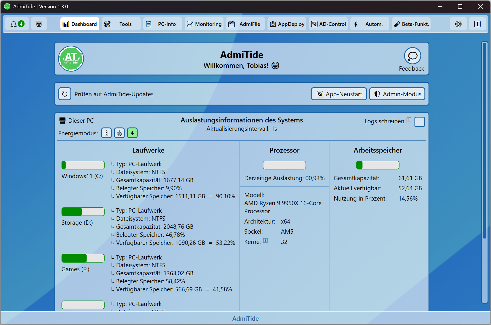Click the smiley emoji after Willkommen
The image size is (491, 325).
click(275, 66)
